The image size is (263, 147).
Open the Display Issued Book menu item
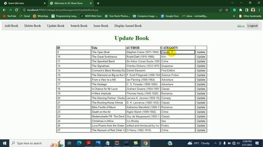tap(128, 26)
